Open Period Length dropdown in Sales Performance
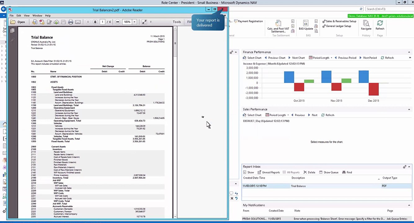This screenshot has width=414, height=223. click(277, 115)
